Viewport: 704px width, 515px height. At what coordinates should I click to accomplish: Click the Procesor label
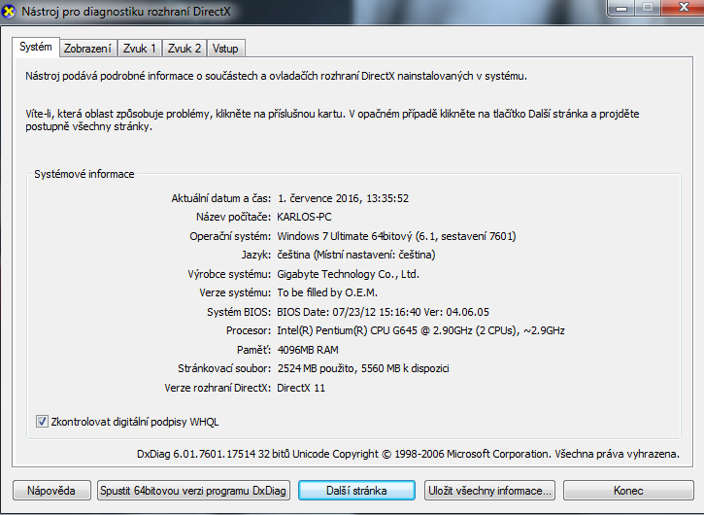pos(249,330)
